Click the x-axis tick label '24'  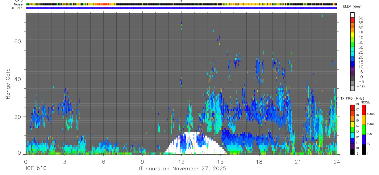click(337, 162)
